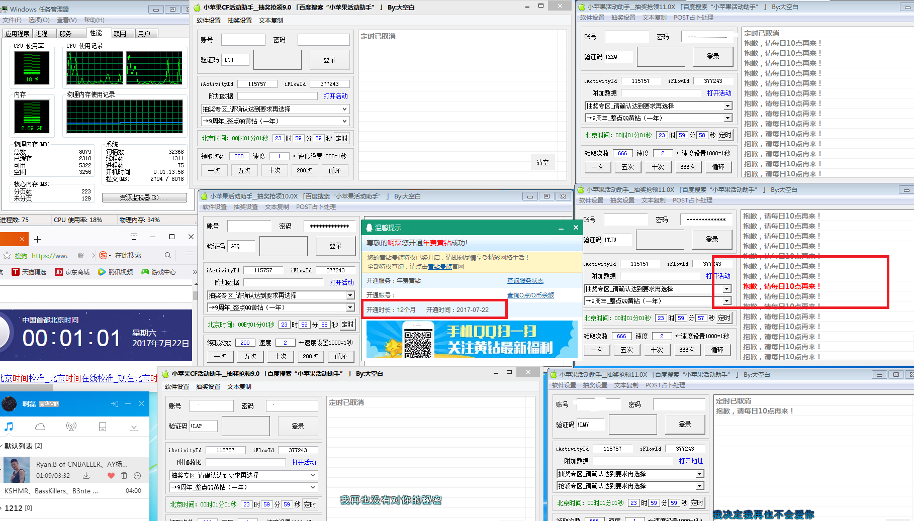Click 验证码 input in the !LAP window
This screenshot has height=521, width=914.
[x=204, y=426]
